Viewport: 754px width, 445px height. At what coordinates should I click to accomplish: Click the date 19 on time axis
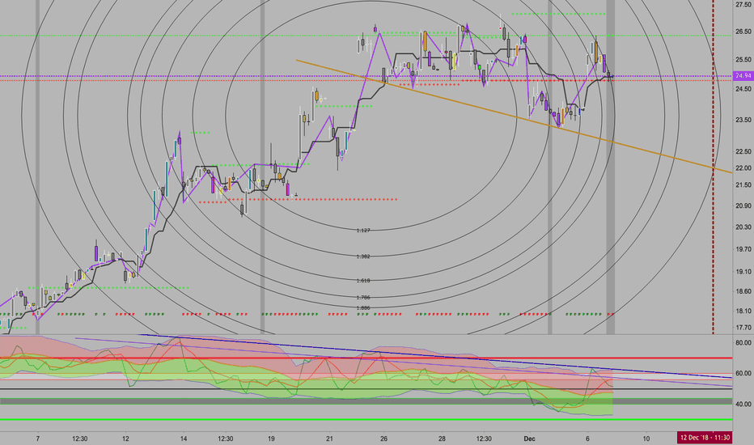[271, 439]
